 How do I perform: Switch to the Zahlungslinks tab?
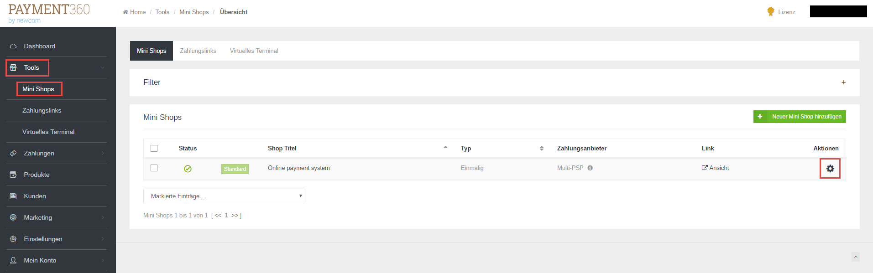coord(198,51)
